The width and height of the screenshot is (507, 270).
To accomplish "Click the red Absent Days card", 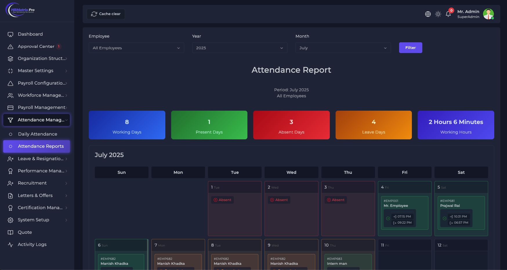I will 291,125.
